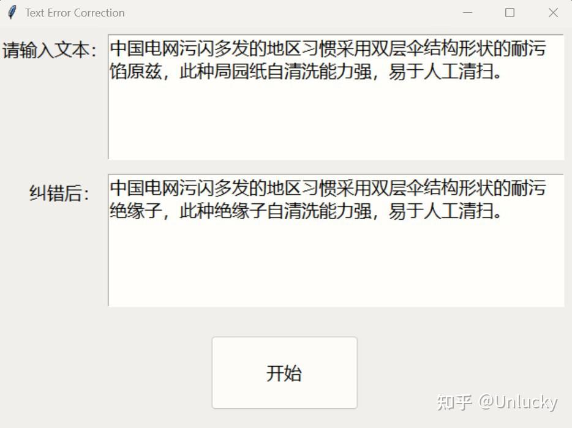Click 双层伞结构 in the input text
This screenshot has height=428, width=572.
pyautogui.click(x=415, y=48)
